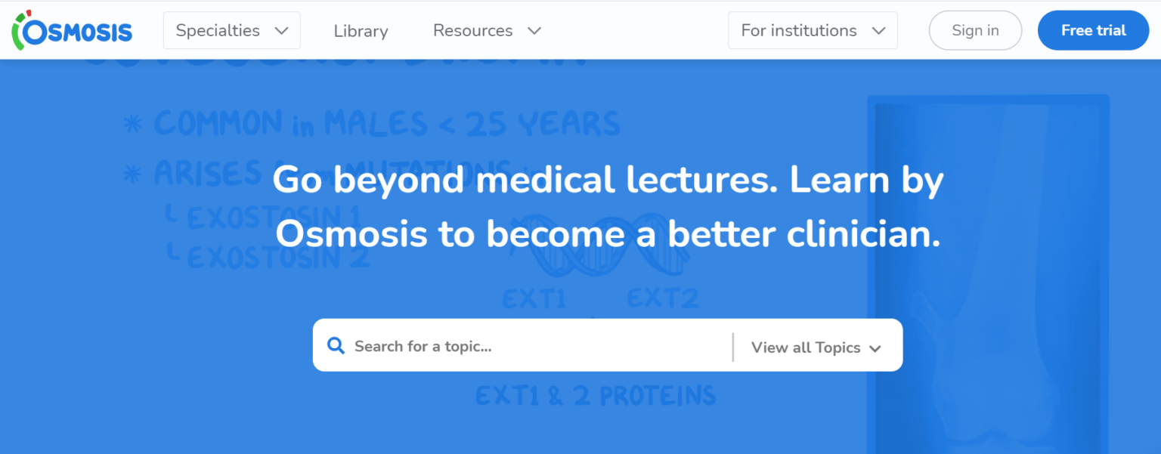Image resolution: width=1161 pixels, height=454 pixels.
Task: Click the EXT1 & 2 PROTEINS background text
Action: (x=595, y=395)
